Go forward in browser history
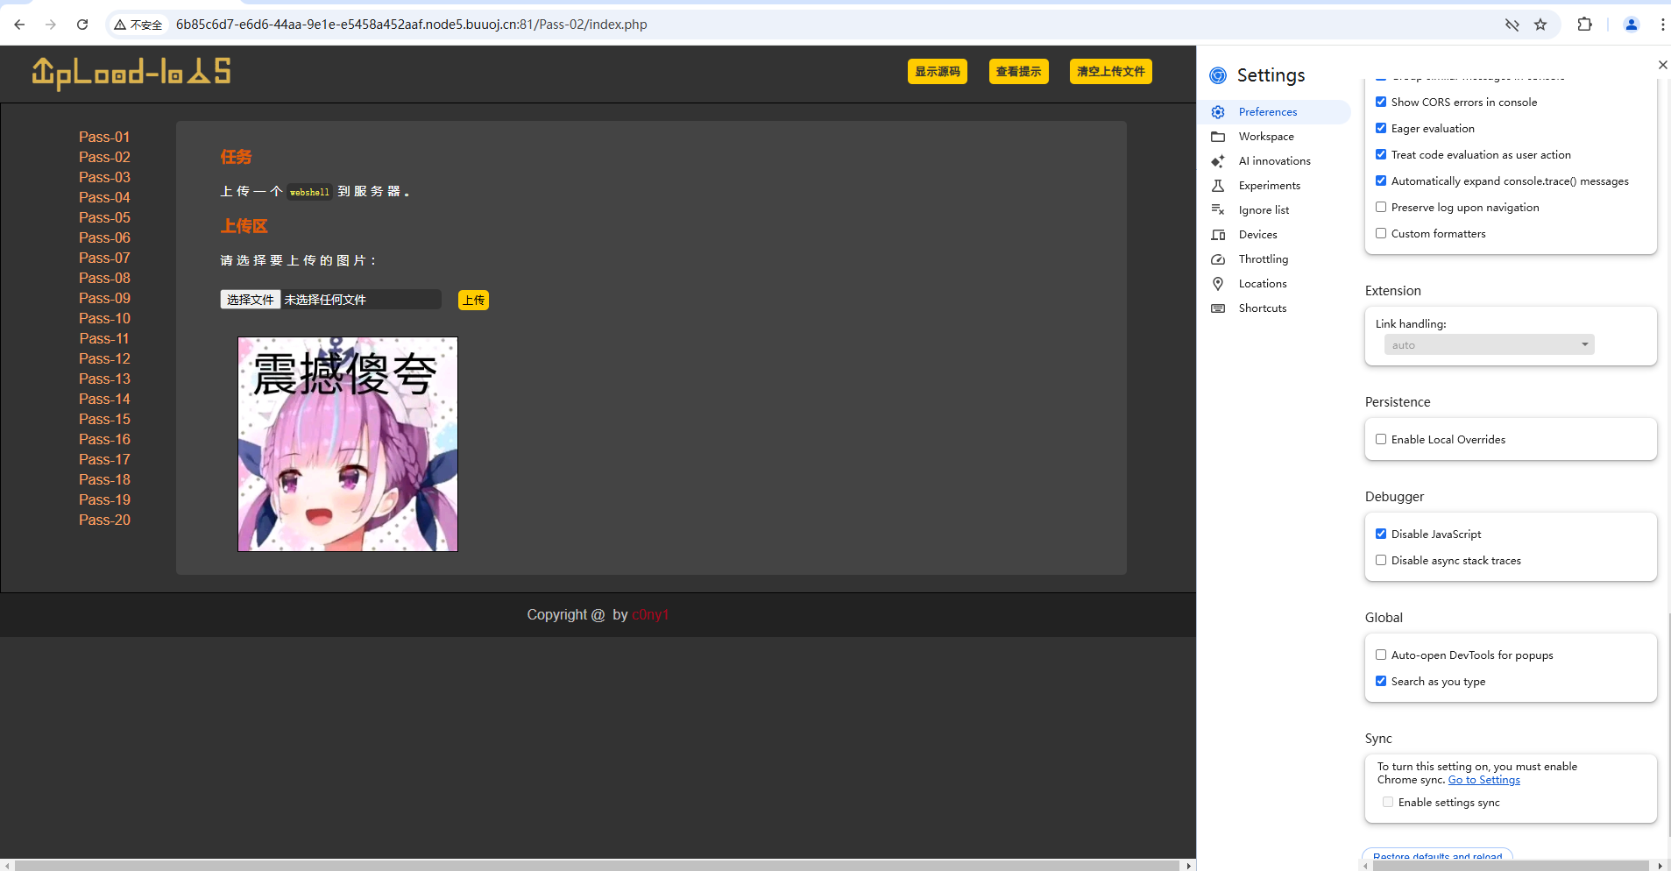The height and width of the screenshot is (871, 1671). click(51, 25)
